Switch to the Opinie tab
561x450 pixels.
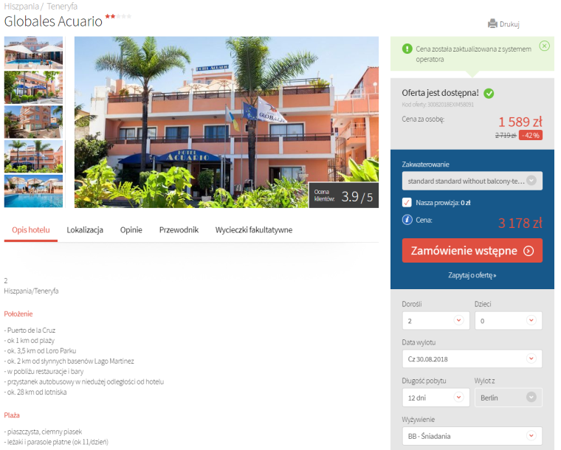point(131,230)
